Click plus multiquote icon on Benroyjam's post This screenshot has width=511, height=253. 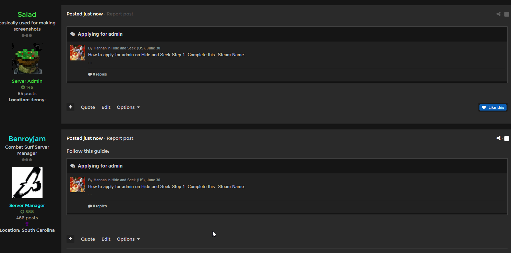[71, 239]
